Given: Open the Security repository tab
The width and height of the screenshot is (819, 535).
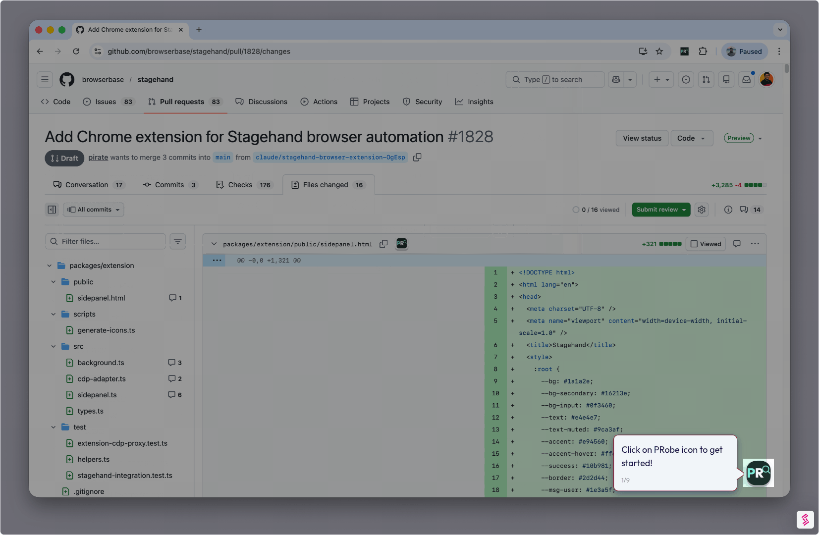Looking at the screenshot, I should click(x=422, y=102).
